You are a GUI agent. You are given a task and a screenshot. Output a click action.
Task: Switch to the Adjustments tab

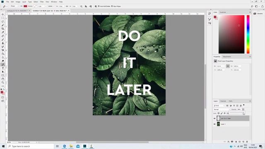(227, 57)
